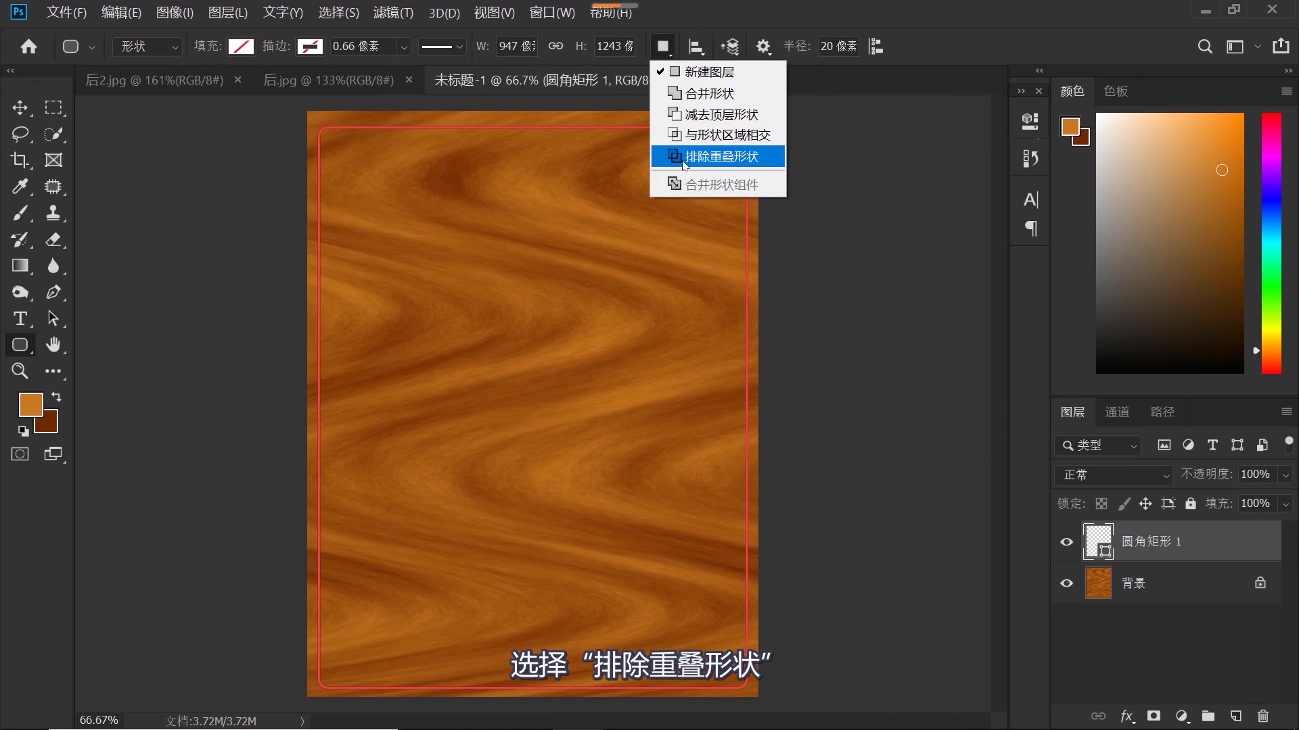
Task: Click the fill color swatch in options bar
Action: 241,46
